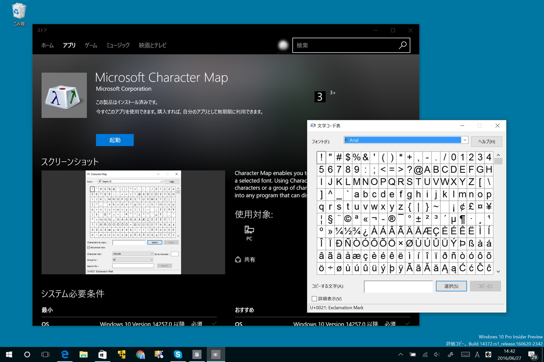Select the '&' ampersand cell
This screenshot has width=544, height=362.
pyautogui.click(x=365, y=157)
